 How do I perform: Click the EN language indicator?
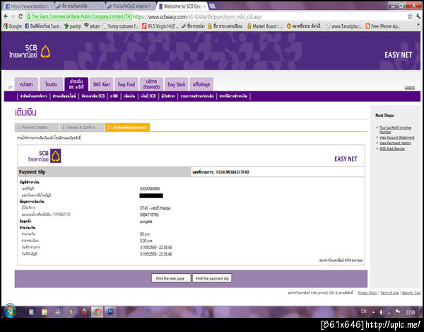(x=364, y=311)
